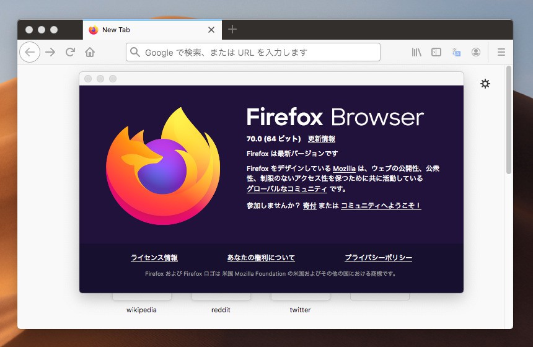The height and width of the screenshot is (347, 533).
Task: Open the hamburger application menu
Action: click(501, 52)
